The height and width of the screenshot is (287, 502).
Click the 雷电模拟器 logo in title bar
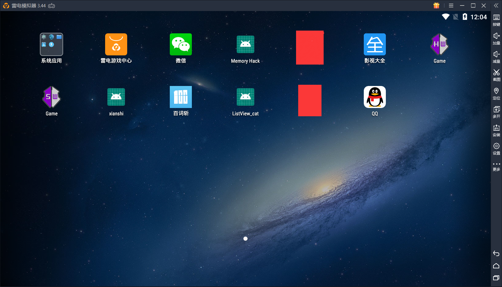6,6
